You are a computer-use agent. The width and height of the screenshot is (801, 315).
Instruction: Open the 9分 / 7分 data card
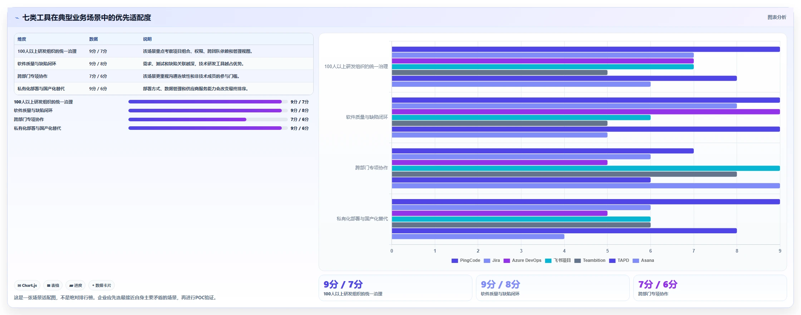coord(395,288)
